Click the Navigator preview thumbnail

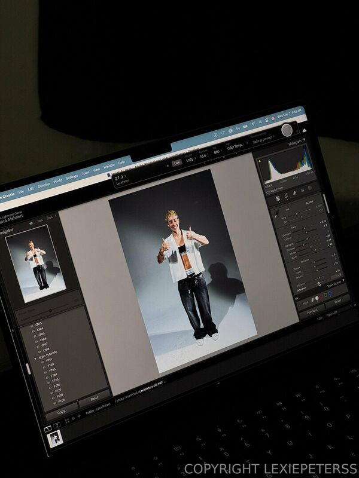[x=36, y=264]
